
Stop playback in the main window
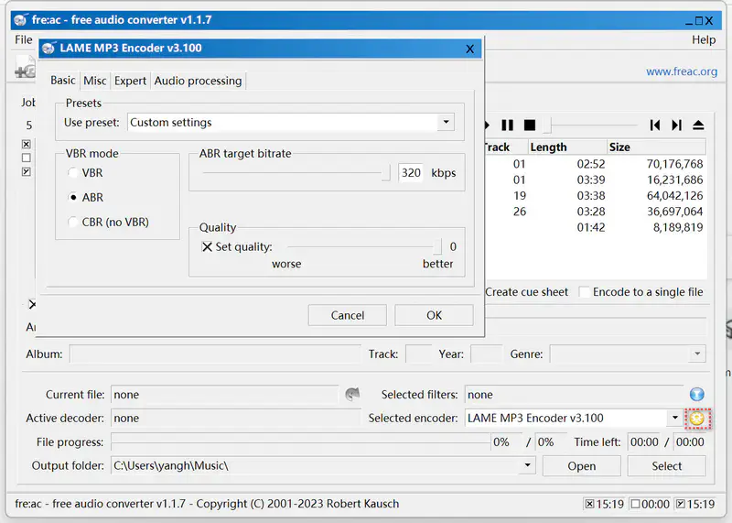(x=530, y=125)
